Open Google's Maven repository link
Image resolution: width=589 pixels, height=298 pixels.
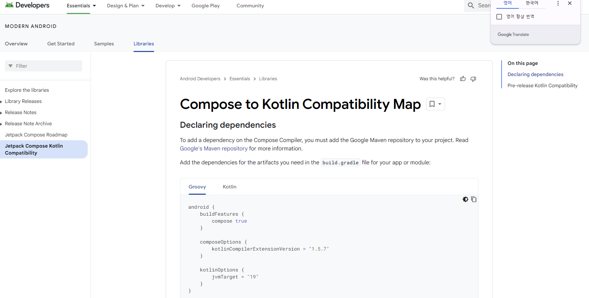tap(214, 148)
